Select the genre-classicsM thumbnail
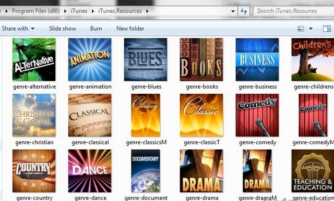 [x=146, y=115]
